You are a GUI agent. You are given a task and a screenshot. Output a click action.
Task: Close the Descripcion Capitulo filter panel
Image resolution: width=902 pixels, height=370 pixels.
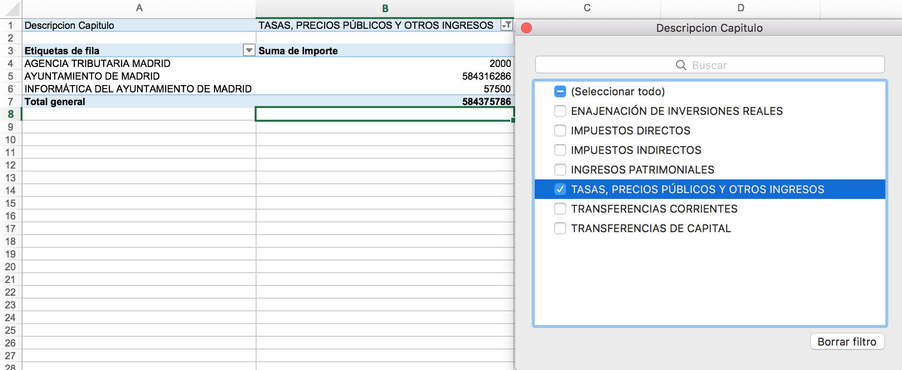coord(526,28)
